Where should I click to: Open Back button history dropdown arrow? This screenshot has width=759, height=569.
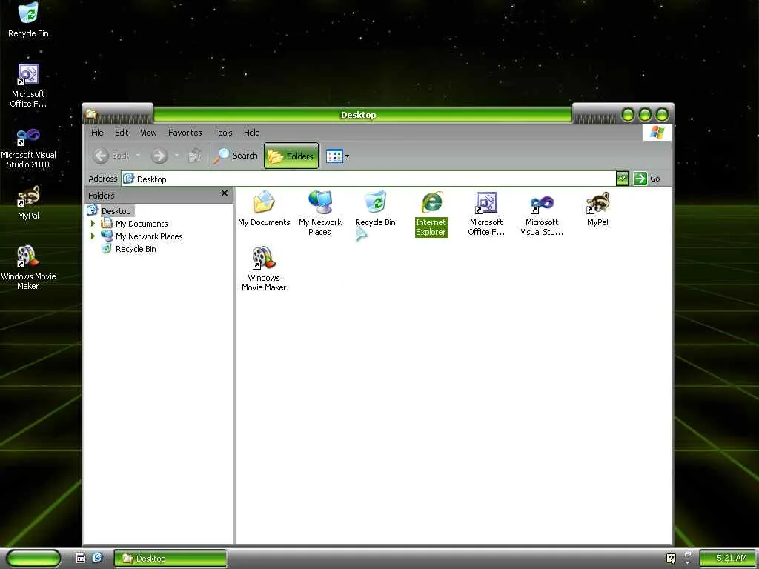point(138,156)
